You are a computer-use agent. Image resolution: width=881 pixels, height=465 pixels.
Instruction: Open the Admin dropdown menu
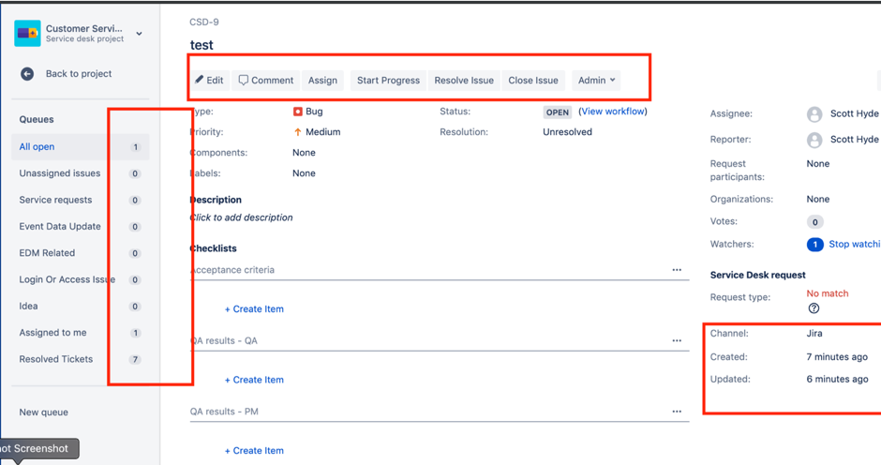(597, 81)
